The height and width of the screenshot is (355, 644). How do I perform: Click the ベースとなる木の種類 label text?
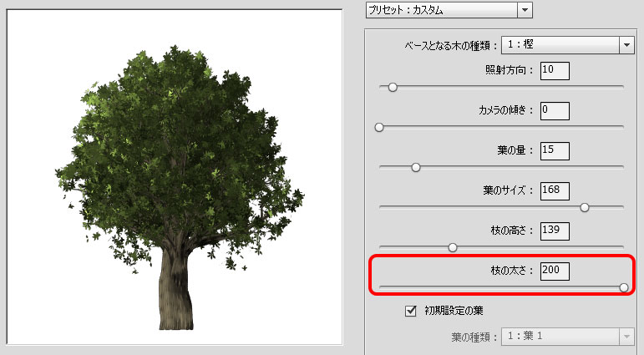coord(451,45)
